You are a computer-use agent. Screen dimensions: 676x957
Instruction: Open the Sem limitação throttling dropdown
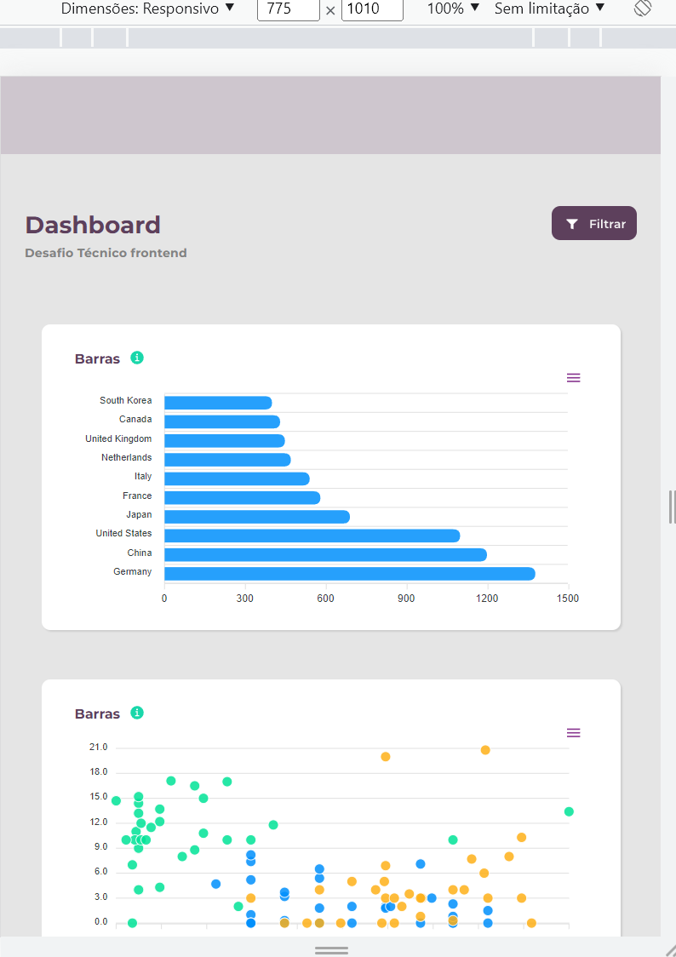point(550,9)
